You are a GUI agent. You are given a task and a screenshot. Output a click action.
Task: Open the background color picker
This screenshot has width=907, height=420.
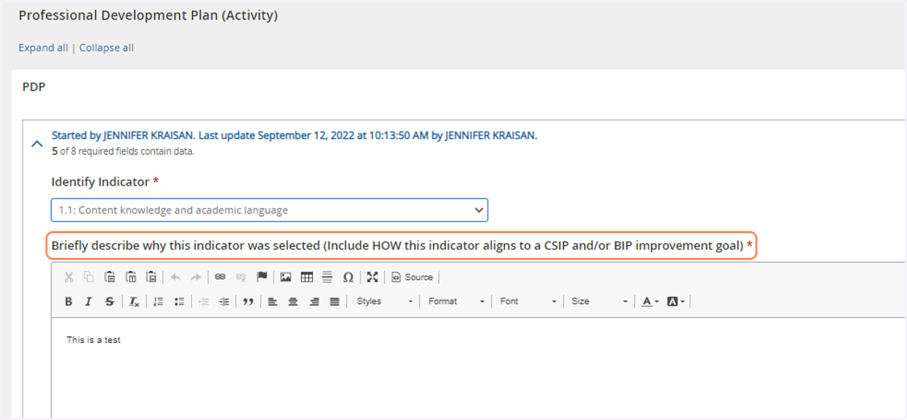pos(676,301)
